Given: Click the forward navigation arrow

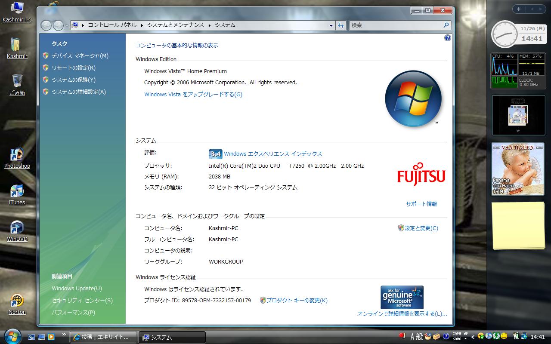Looking at the screenshot, I should (x=58, y=25).
